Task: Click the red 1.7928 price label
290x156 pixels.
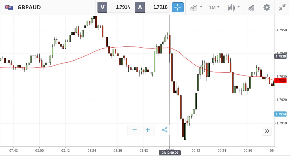Action: tap(280, 81)
